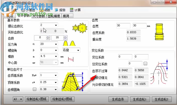
Task: Click the undercut tooth curve diagram
Action: pyautogui.click(x=159, y=72)
